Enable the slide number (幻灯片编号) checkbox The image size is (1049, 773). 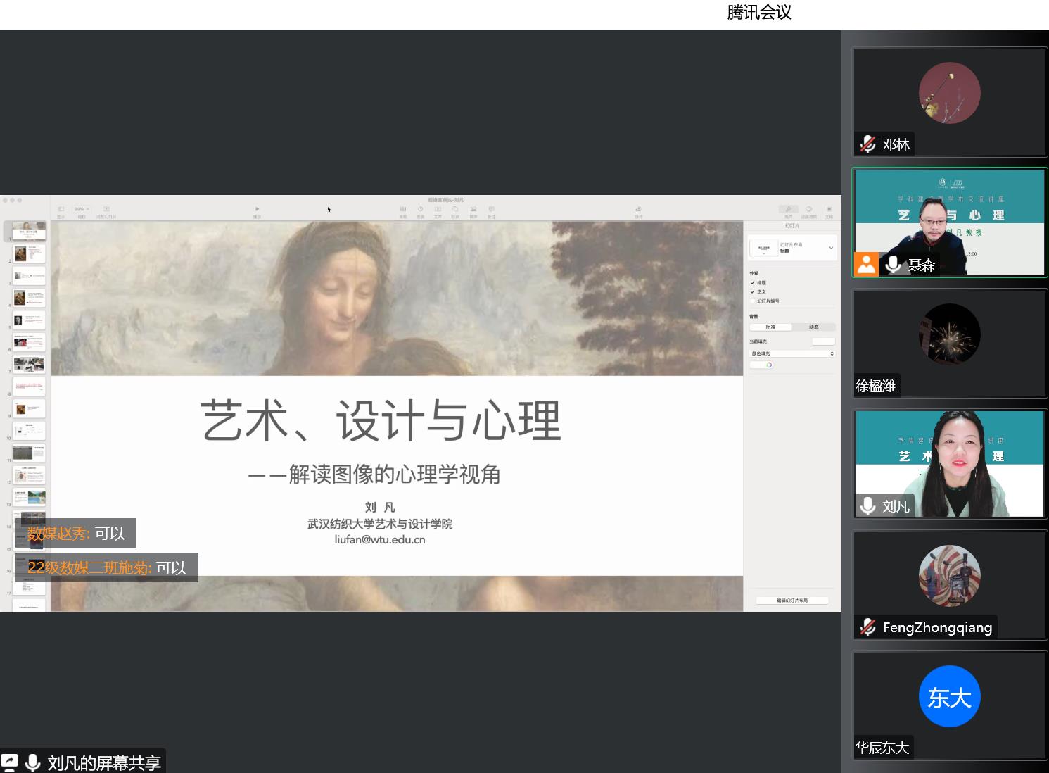753,301
